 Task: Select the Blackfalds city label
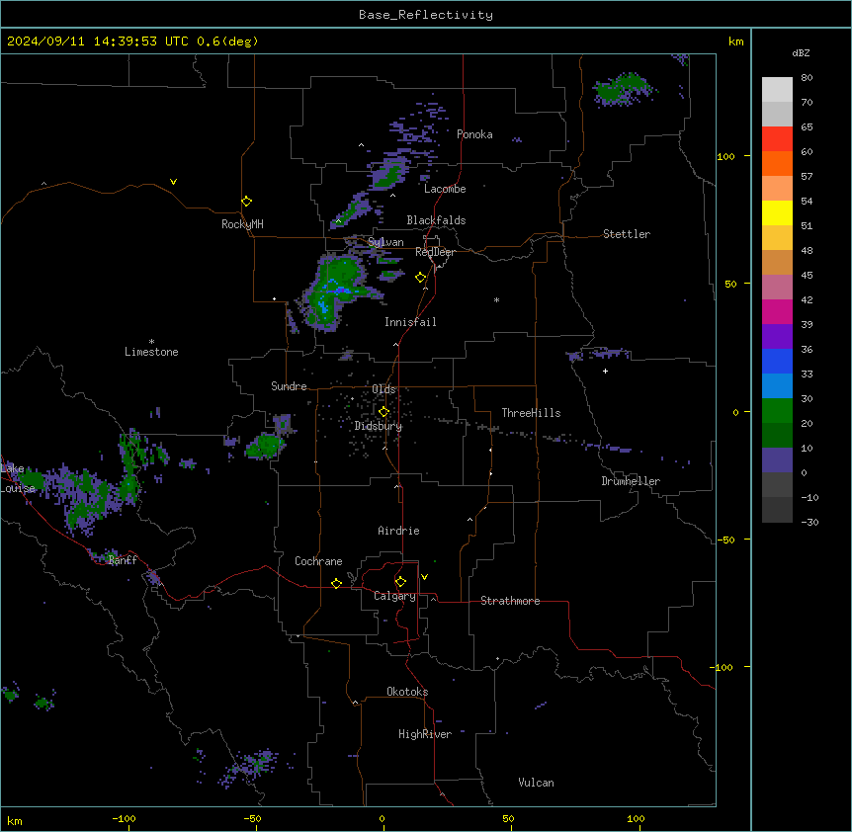pos(436,220)
